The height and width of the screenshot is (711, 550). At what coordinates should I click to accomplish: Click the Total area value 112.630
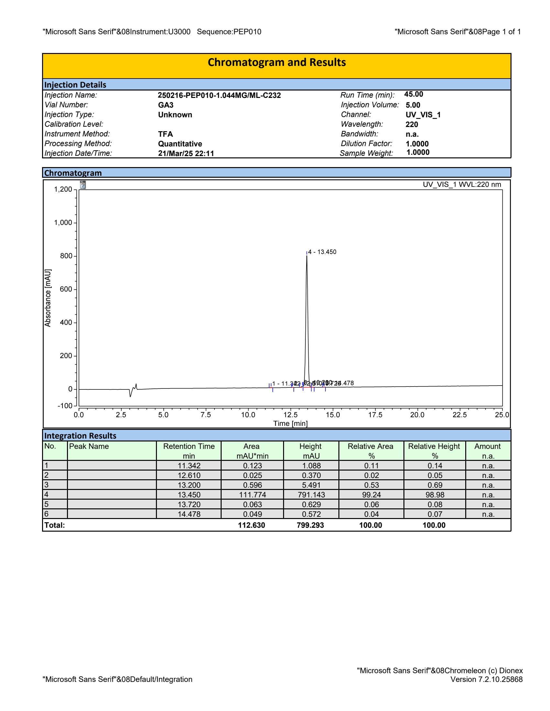click(x=251, y=525)
